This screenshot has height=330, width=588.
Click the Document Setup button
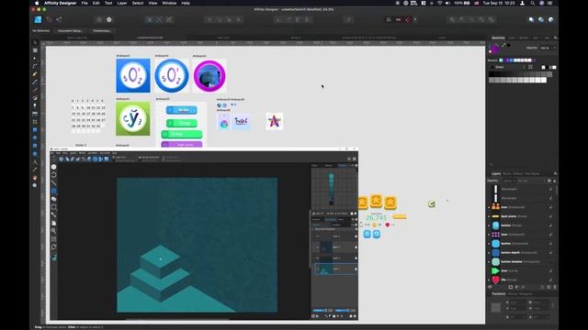[x=70, y=30]
